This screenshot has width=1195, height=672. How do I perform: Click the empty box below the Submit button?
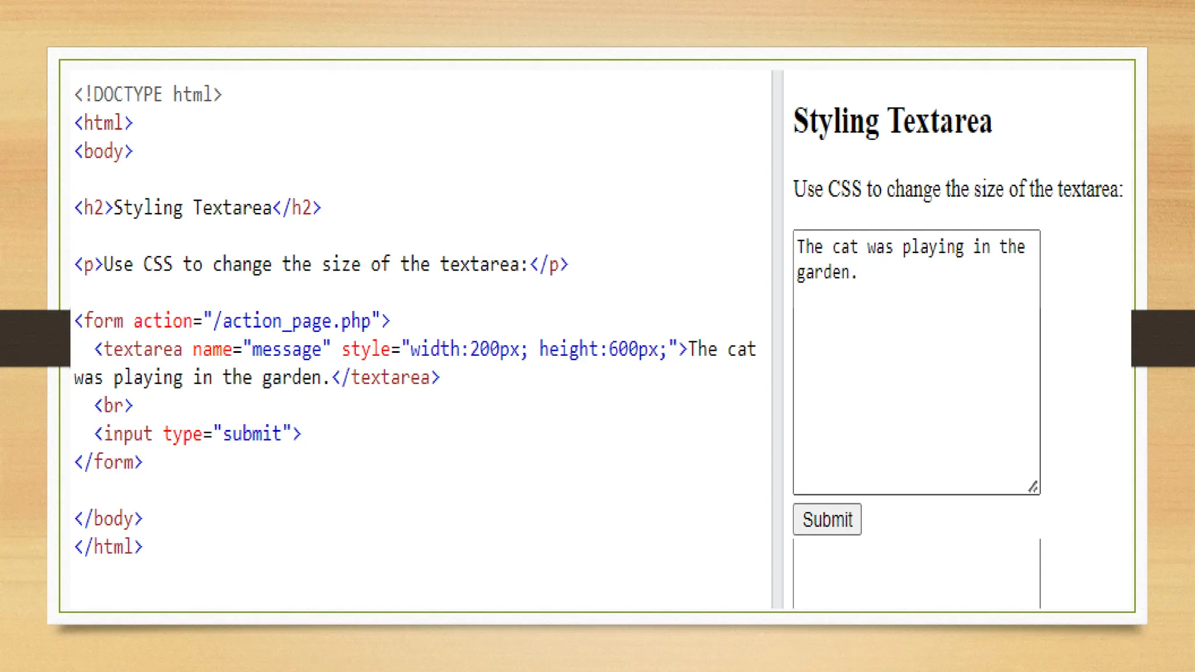coord(916,575)
